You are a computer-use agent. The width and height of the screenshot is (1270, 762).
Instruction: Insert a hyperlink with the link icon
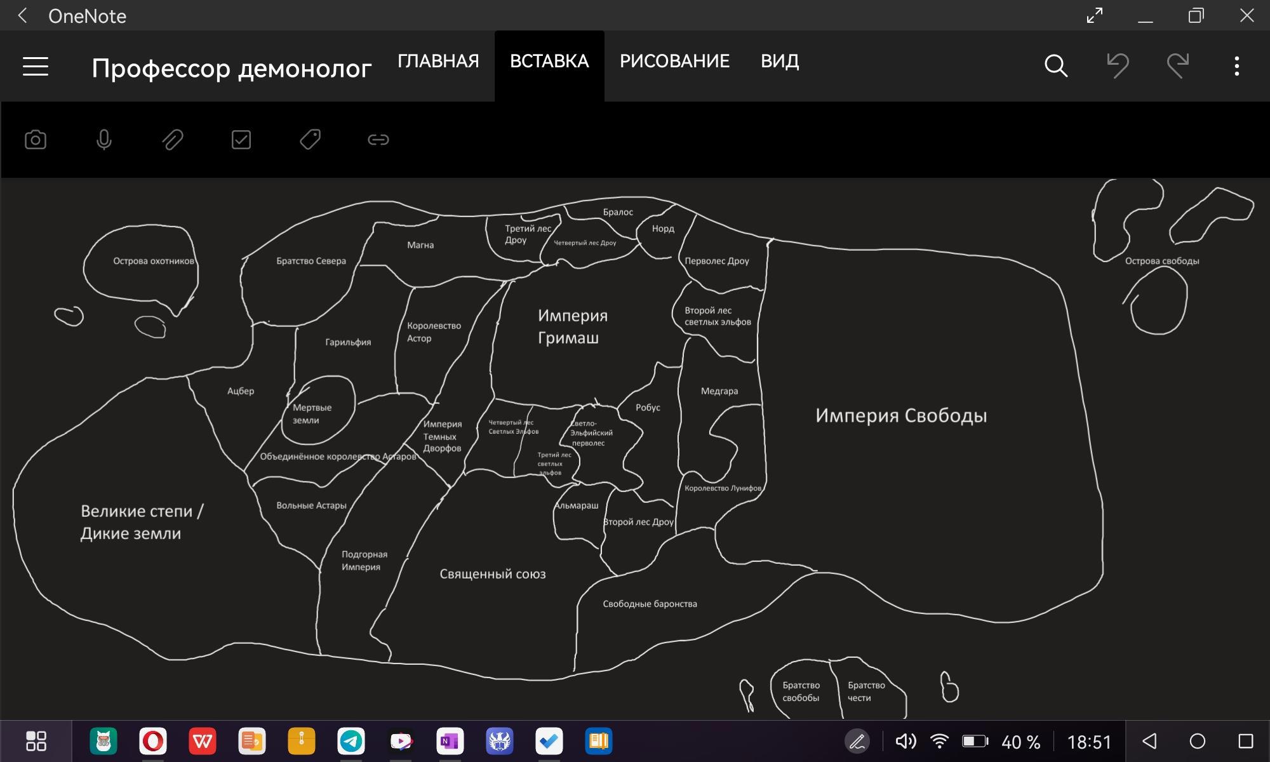(378, 140)
